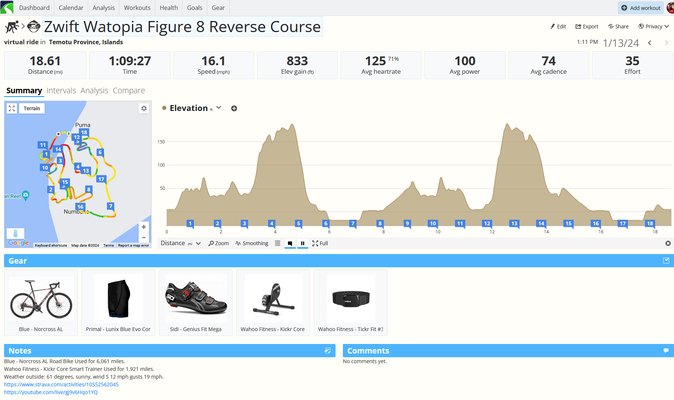Expand the map to fullscreen

[12, 108]
